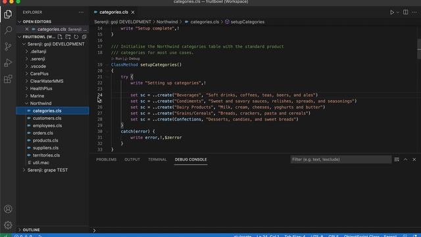Image resolution: width=421 pixels, height=237 pixels.
Task: Close the bottom panel
Action: pyautogui.click(x=414, y=159)
